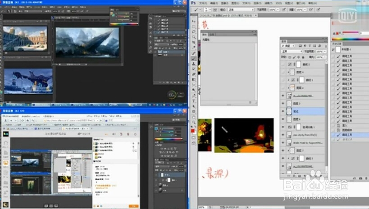The image size is (369, 209).
Task: Select the Lasso tool
Action: (x=194, y=32)
